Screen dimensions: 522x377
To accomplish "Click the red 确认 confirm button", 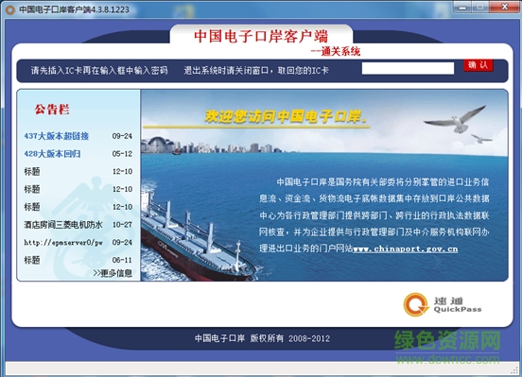I will click(478, 65).
